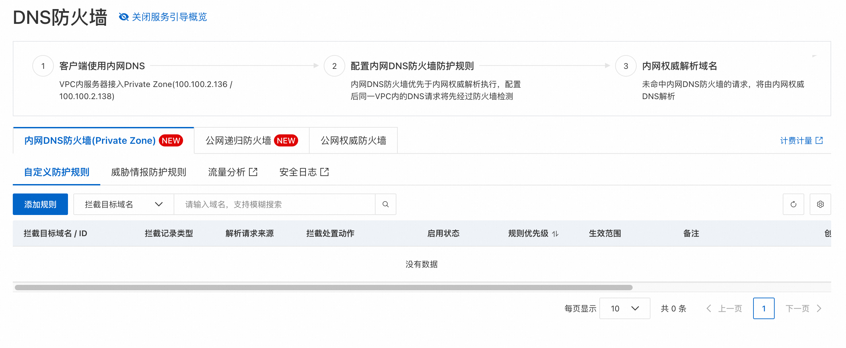This screenshot has height=348, width=846.
Task: Click the 添加规则 button
Action: pyautogui.click(x=40, y=204)
